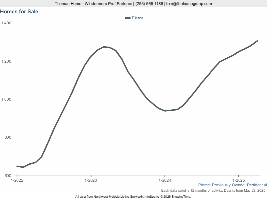Screen dimensions: 267x200
Task: Click the 1-2024 x-axis label
Action: (165, 180)
